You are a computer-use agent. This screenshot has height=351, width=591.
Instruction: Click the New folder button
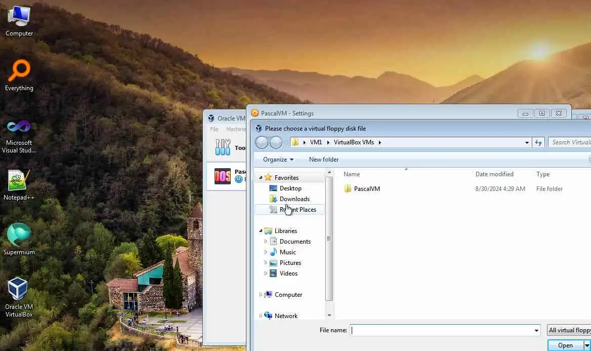(324, 159)
